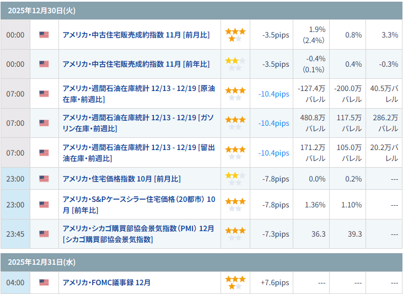Open the 週間石油在庫統計 [原油在庫・前週比] event

(x=138, y=94)
